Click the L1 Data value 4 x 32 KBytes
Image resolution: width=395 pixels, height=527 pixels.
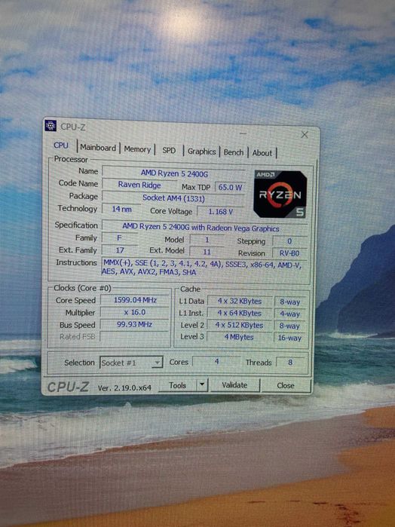[x=240, y=301]
